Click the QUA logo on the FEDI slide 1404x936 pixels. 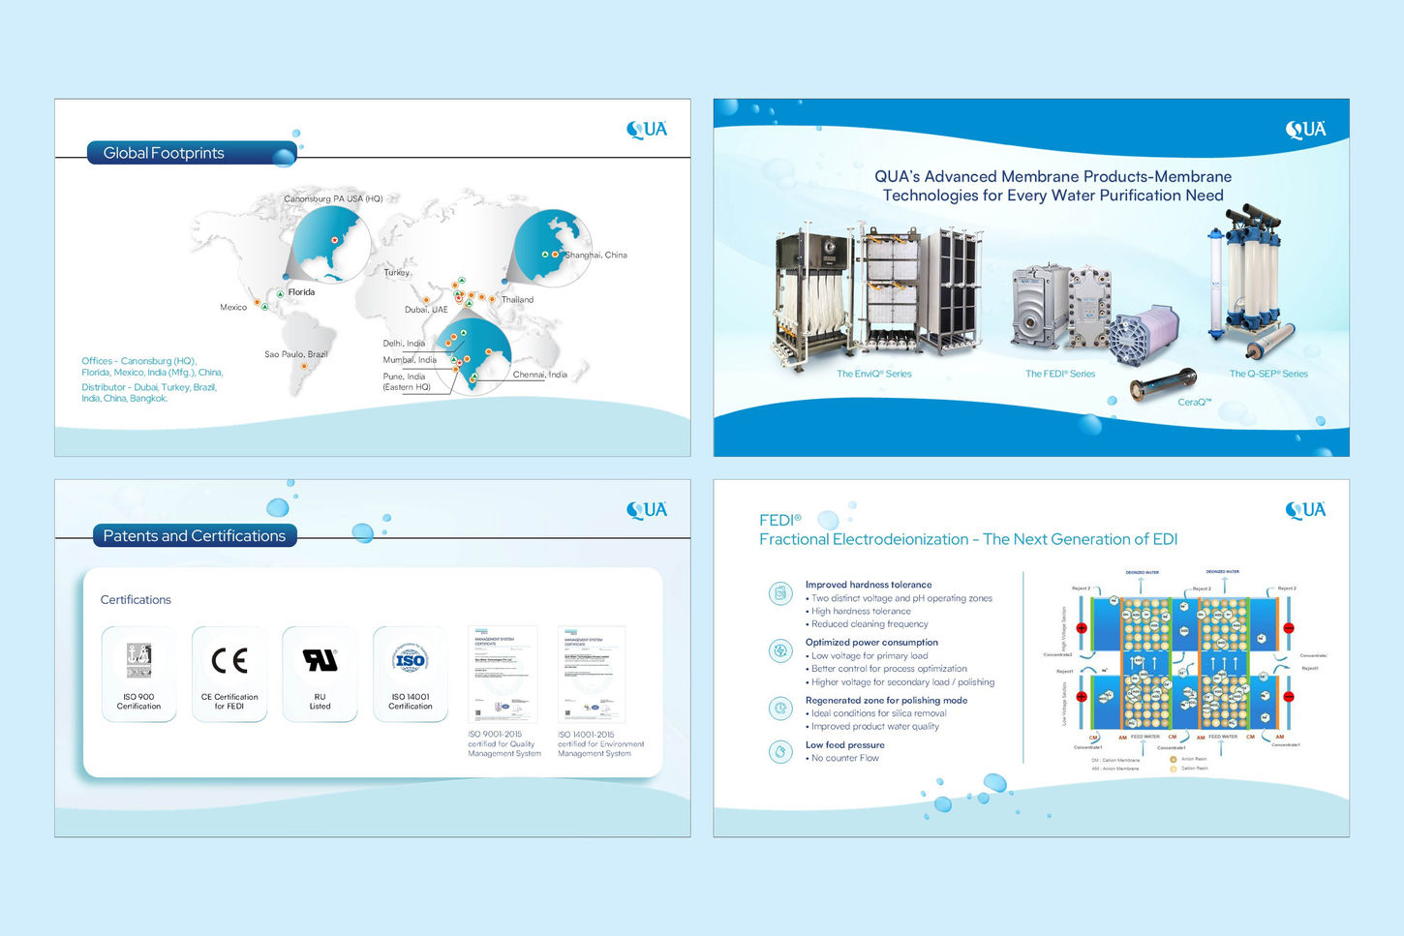pos(1305,510)
